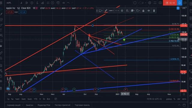Screen dimensions: 192x108
Task: Select the 5Д time range
Action: [12, 99]
